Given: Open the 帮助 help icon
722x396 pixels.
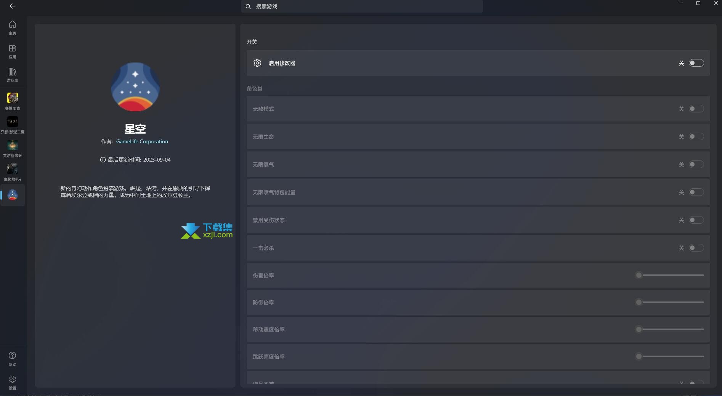Looking at the screenshot, I should coord(13,356).
